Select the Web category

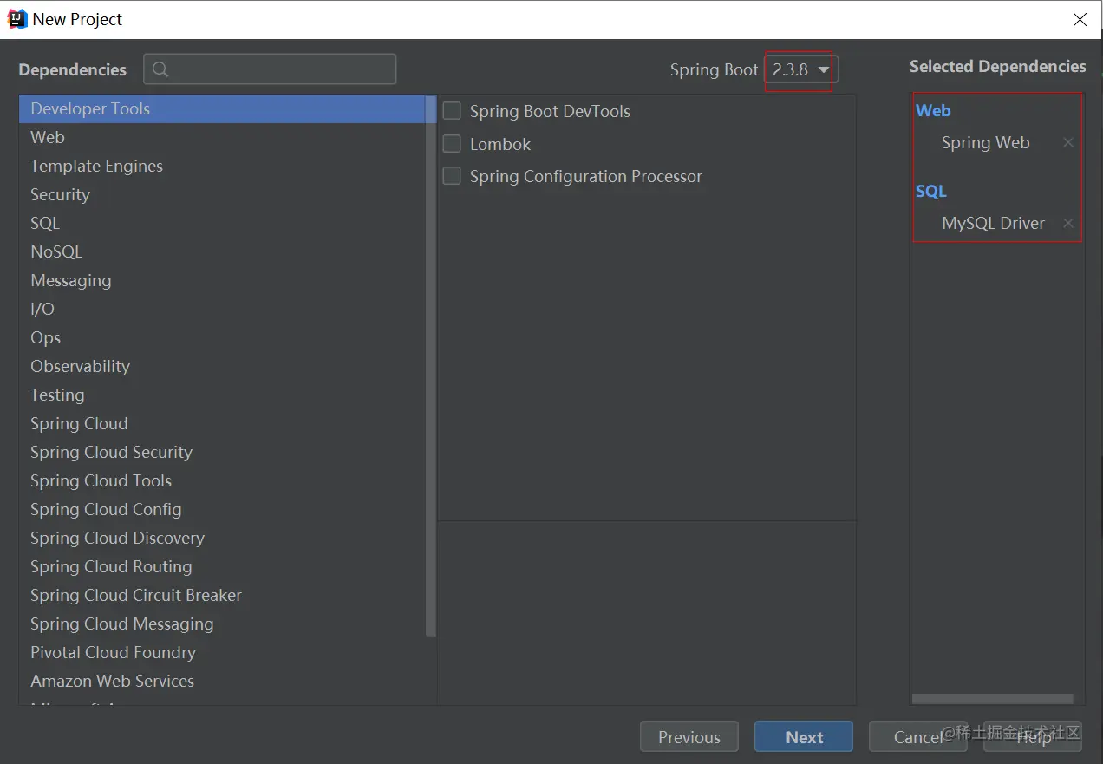(x=222, y=137)
